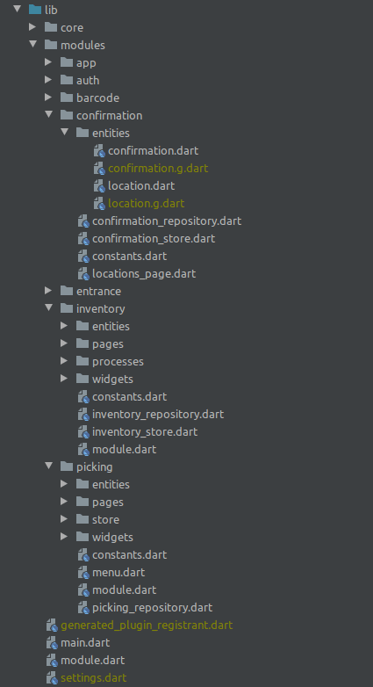Collapse the lib root folder arrow
Image resolution: width=373 pixels, height=687 pixels.
coord(17,8)
